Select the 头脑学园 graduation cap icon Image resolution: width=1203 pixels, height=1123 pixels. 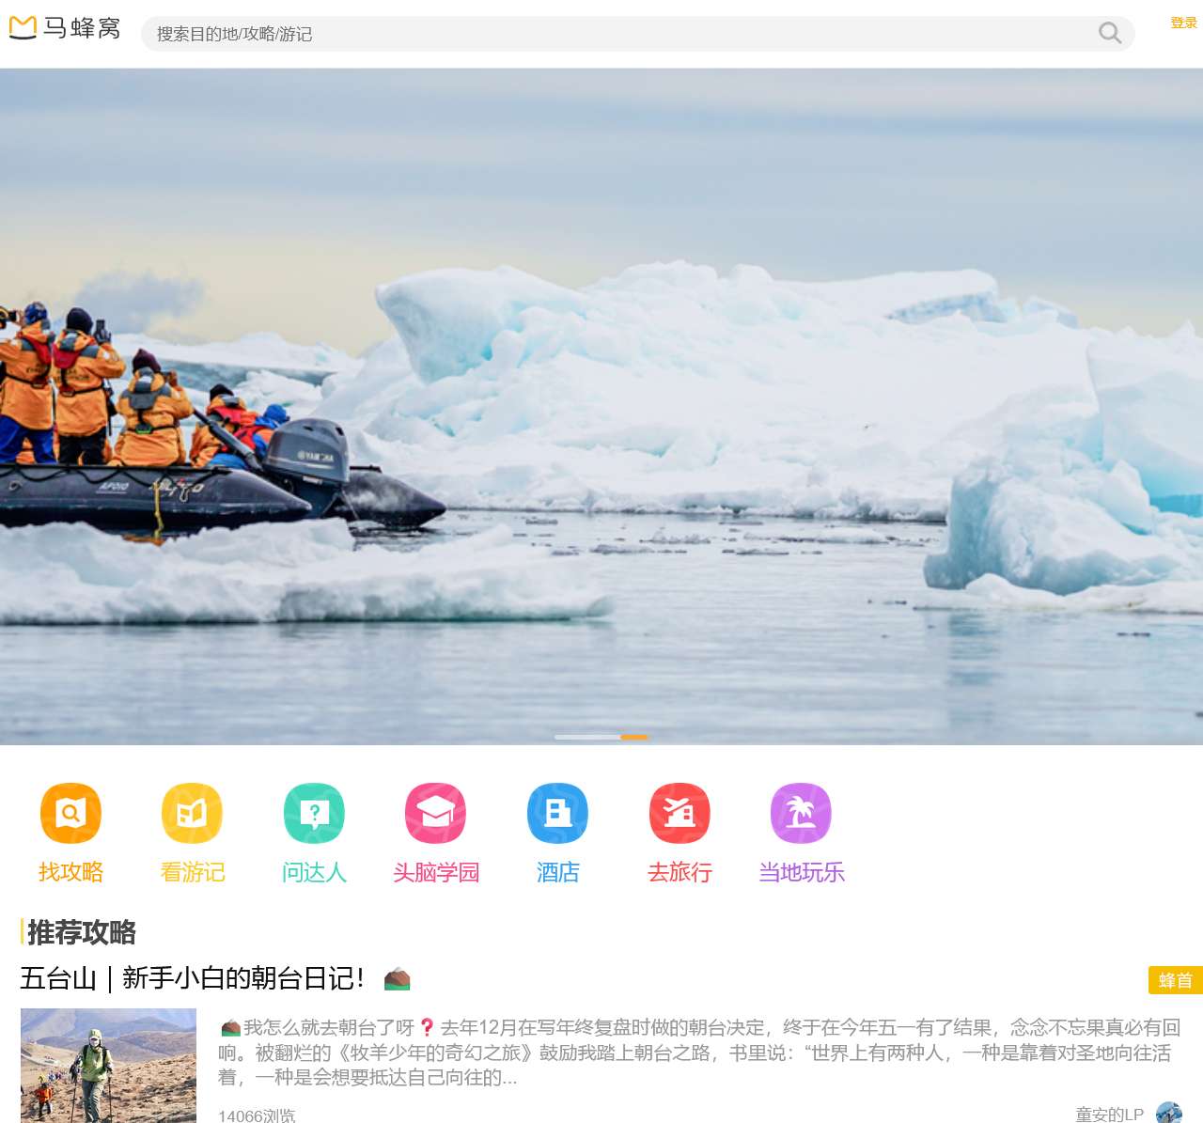point(435,813)
